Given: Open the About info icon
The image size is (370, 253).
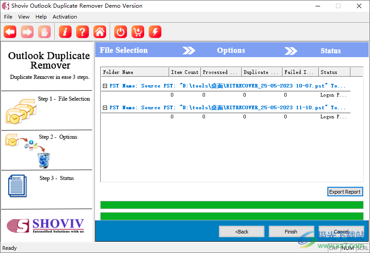Looking at the screenshot, I should 65,32.
